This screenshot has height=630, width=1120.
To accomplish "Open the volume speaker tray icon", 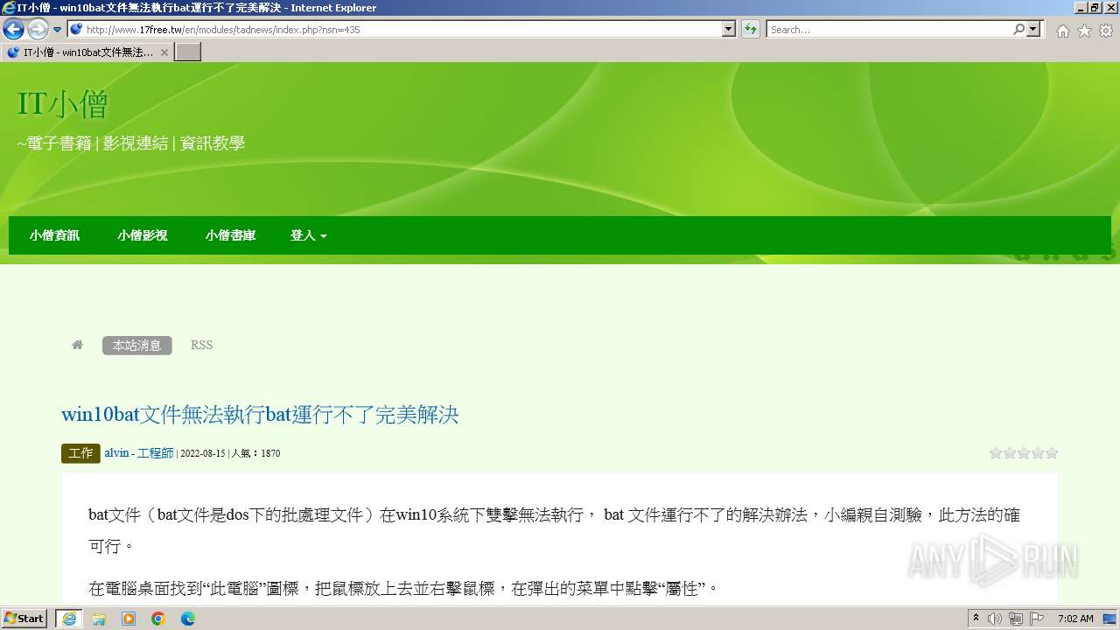I will [995, 619].
